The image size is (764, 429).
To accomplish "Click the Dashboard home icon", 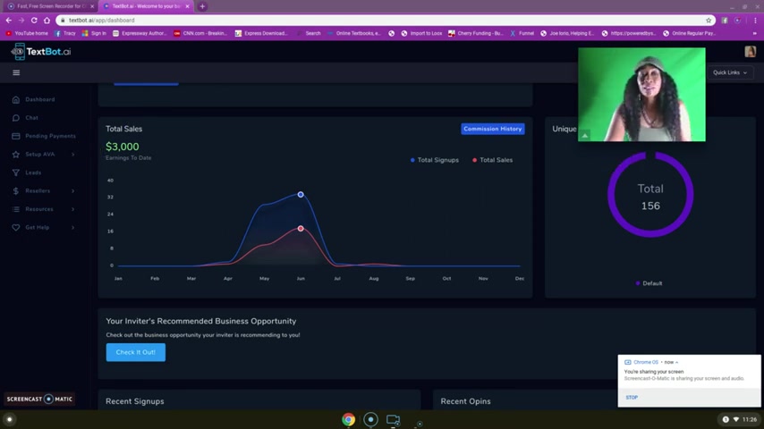I will click(x=16, y=99).
